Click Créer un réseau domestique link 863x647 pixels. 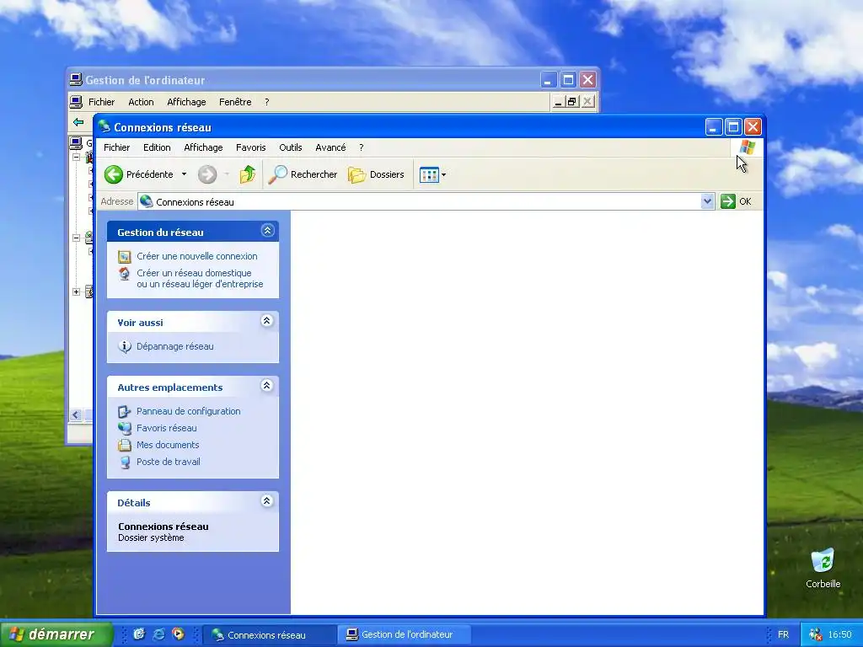pos(200,278)
